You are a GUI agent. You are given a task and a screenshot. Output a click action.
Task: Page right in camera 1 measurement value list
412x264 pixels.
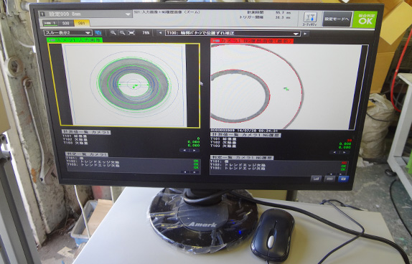point(195,151)
